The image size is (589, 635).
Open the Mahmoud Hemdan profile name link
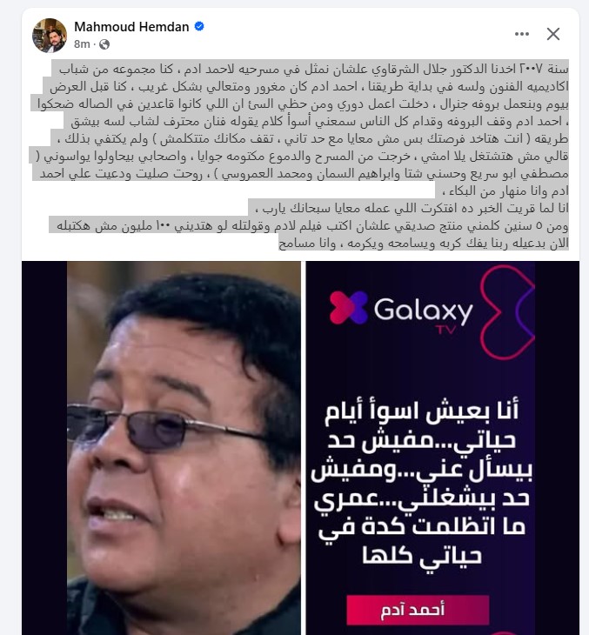click(131, 27)
